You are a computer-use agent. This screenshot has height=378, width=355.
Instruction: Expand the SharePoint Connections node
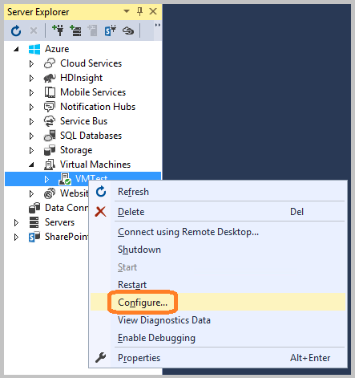coord(16,237)
